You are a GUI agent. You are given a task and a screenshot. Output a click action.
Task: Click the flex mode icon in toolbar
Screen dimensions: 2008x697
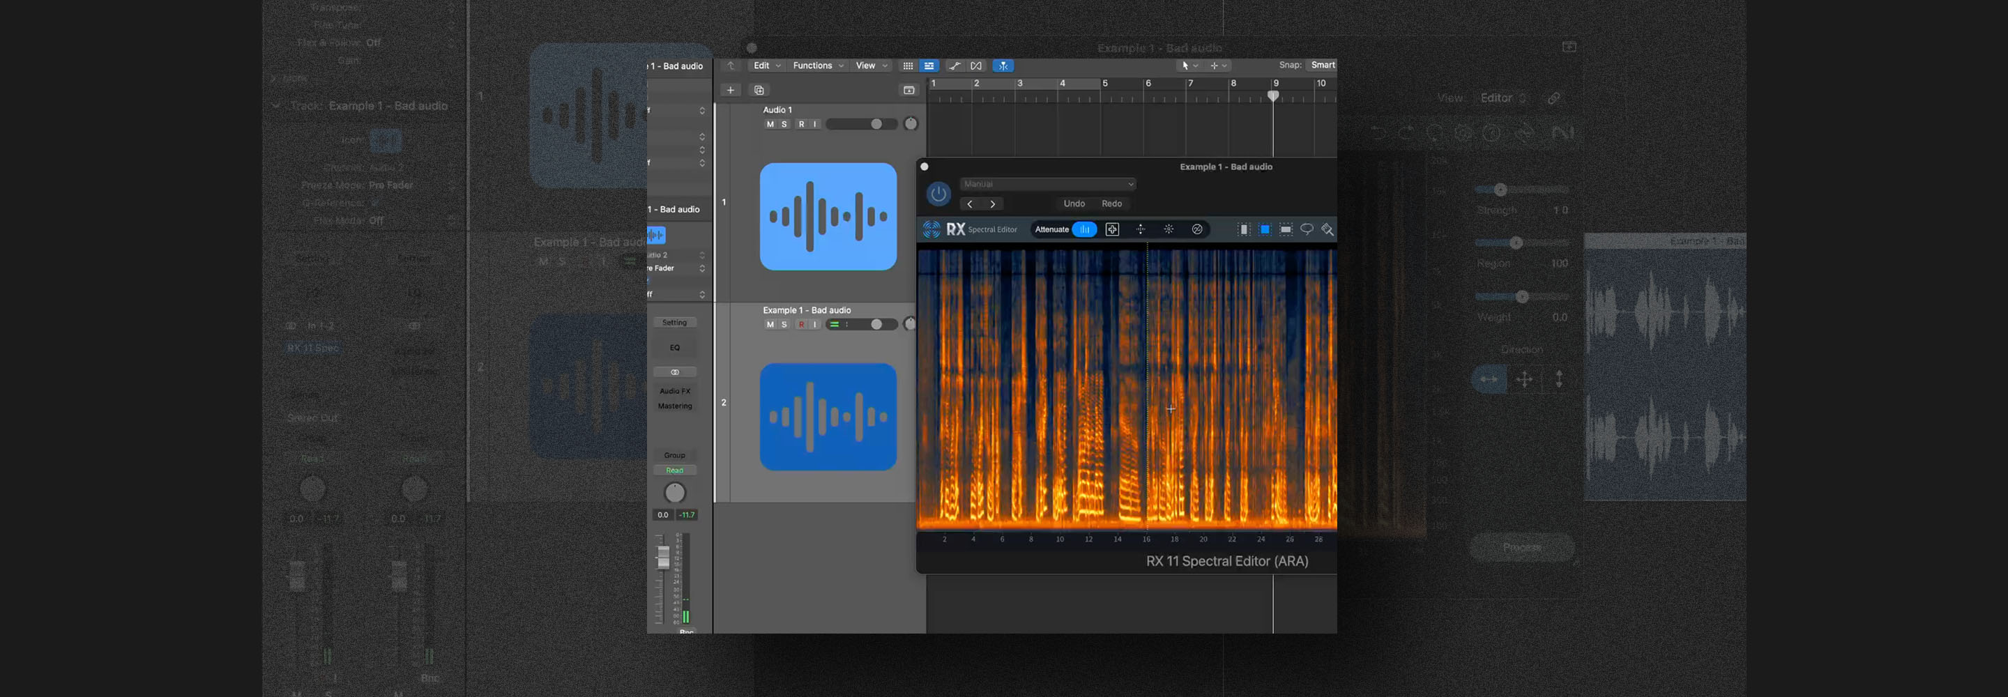(x=976, y=66)
